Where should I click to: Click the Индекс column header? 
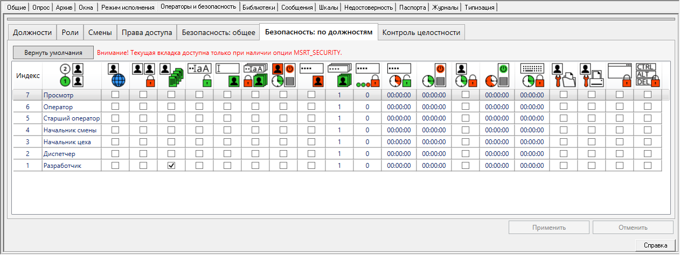(27, 75)
